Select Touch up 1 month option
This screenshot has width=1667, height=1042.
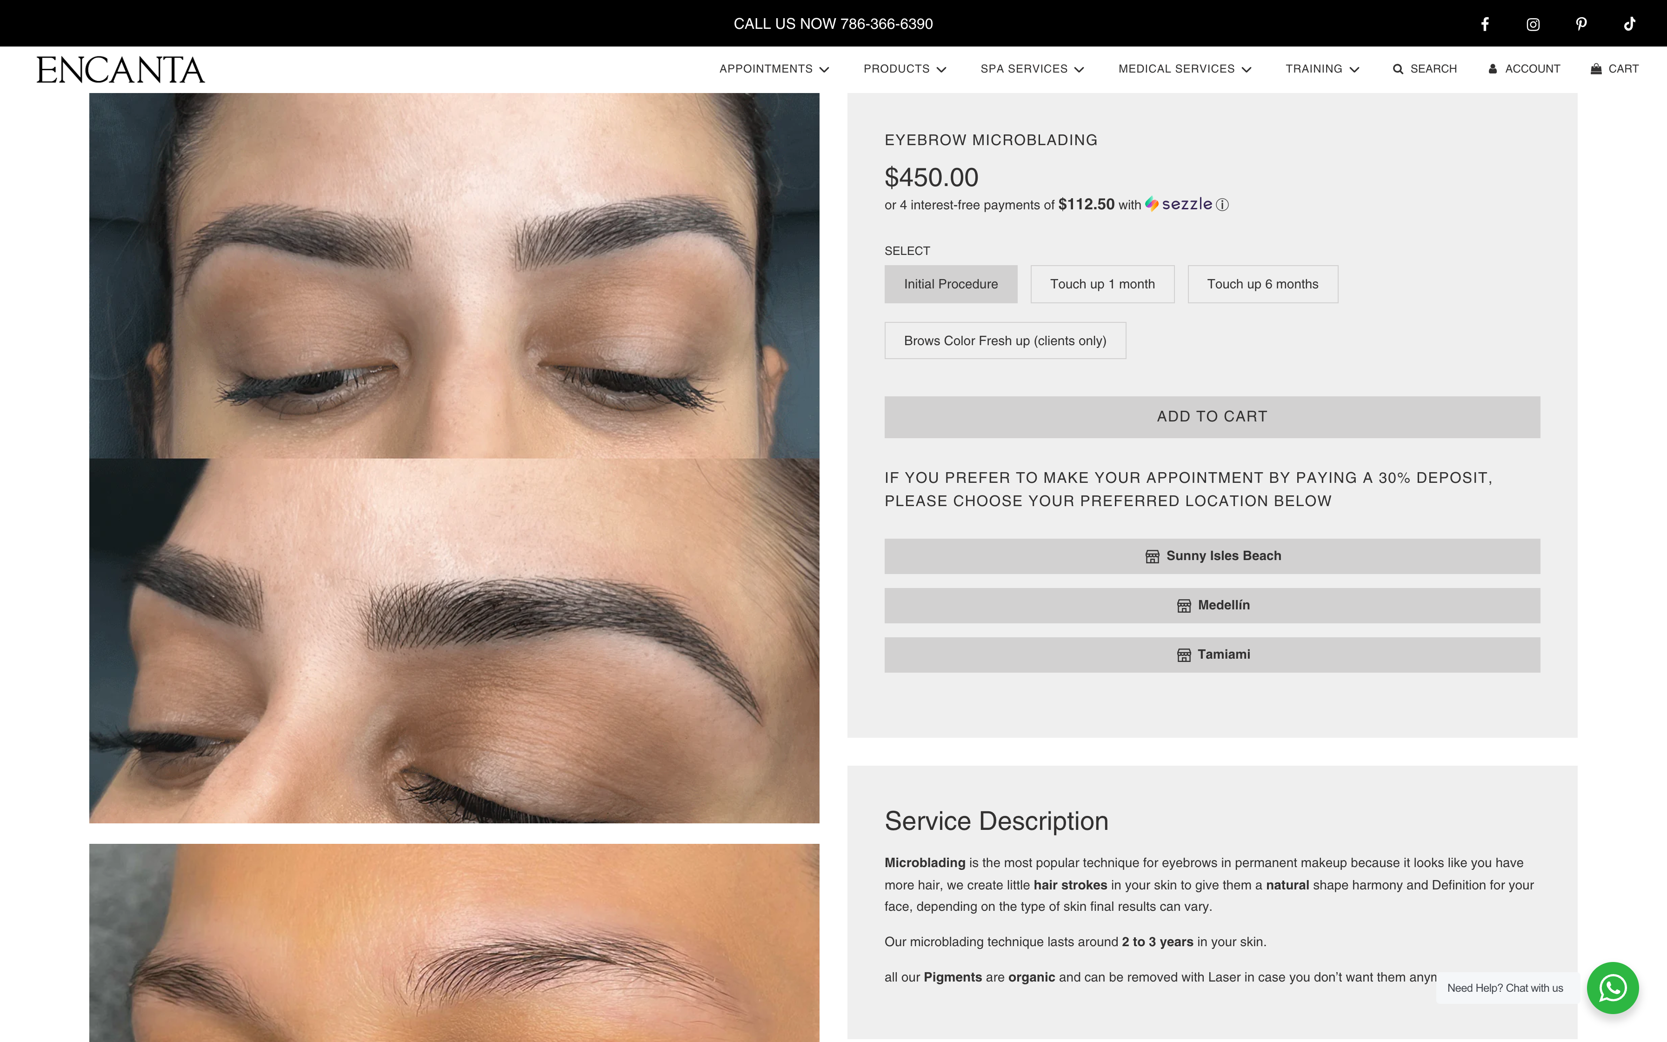[1101, 283]
